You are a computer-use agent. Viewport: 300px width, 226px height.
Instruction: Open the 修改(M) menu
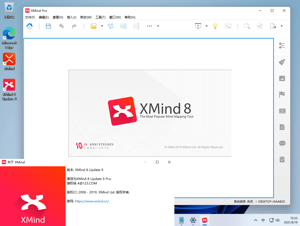tap(86, 17)
